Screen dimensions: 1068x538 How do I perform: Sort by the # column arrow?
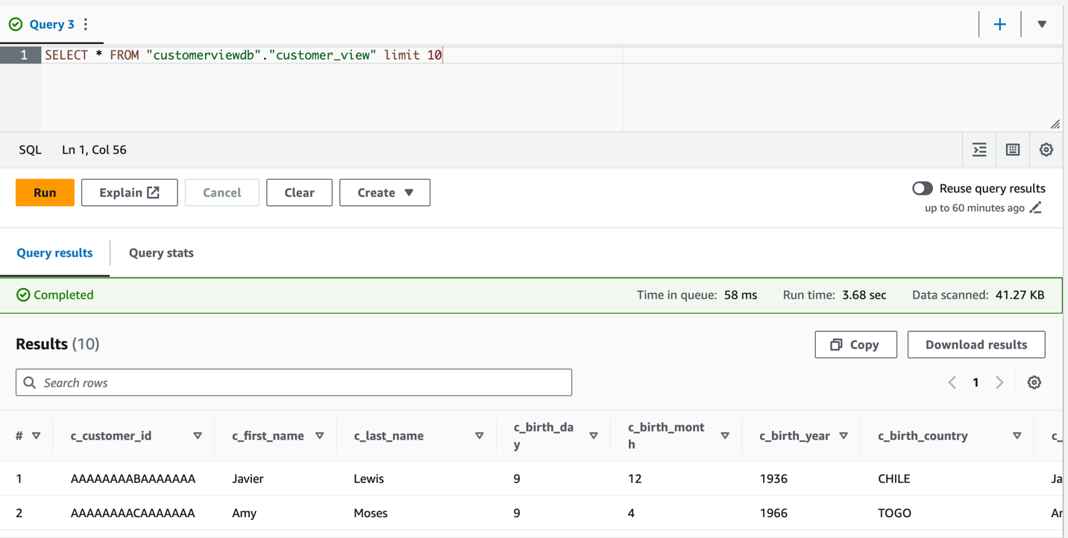(36, 436)
